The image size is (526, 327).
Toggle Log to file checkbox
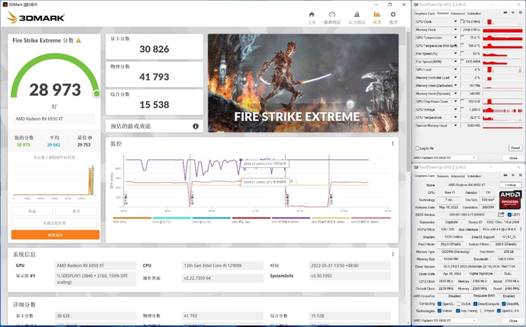tap(417, 148)
